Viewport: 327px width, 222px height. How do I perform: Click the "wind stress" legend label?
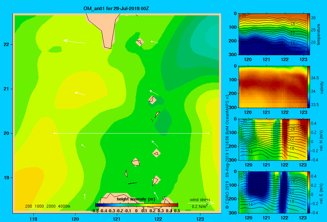pyautogui.click(x=200, y=199)
